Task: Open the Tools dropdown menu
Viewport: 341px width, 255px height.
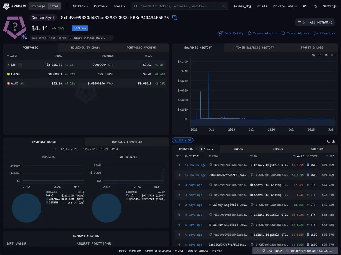Action: (120, 6)
